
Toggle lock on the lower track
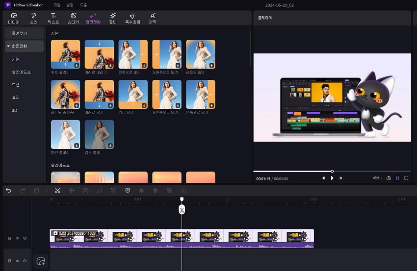[10, 261]
